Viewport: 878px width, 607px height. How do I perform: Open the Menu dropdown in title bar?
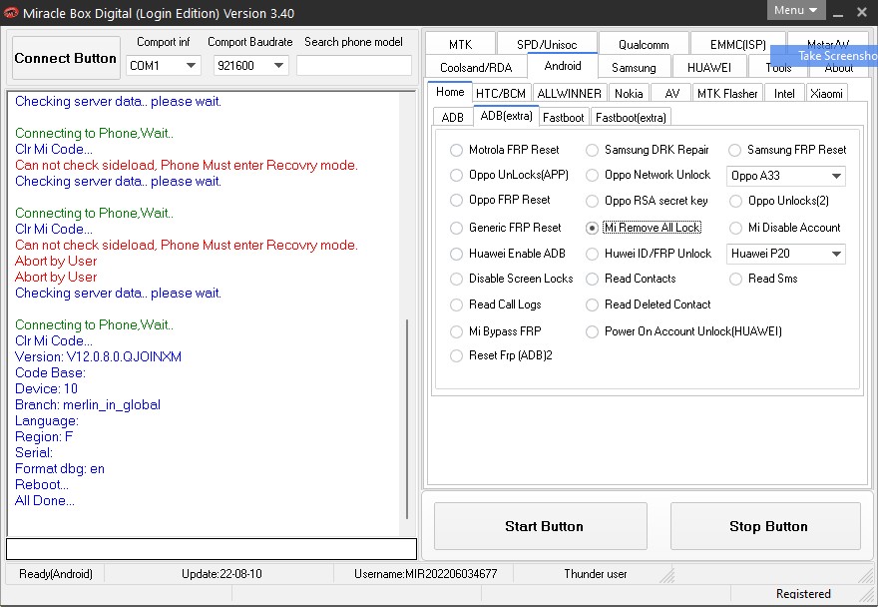click(796, 10)
